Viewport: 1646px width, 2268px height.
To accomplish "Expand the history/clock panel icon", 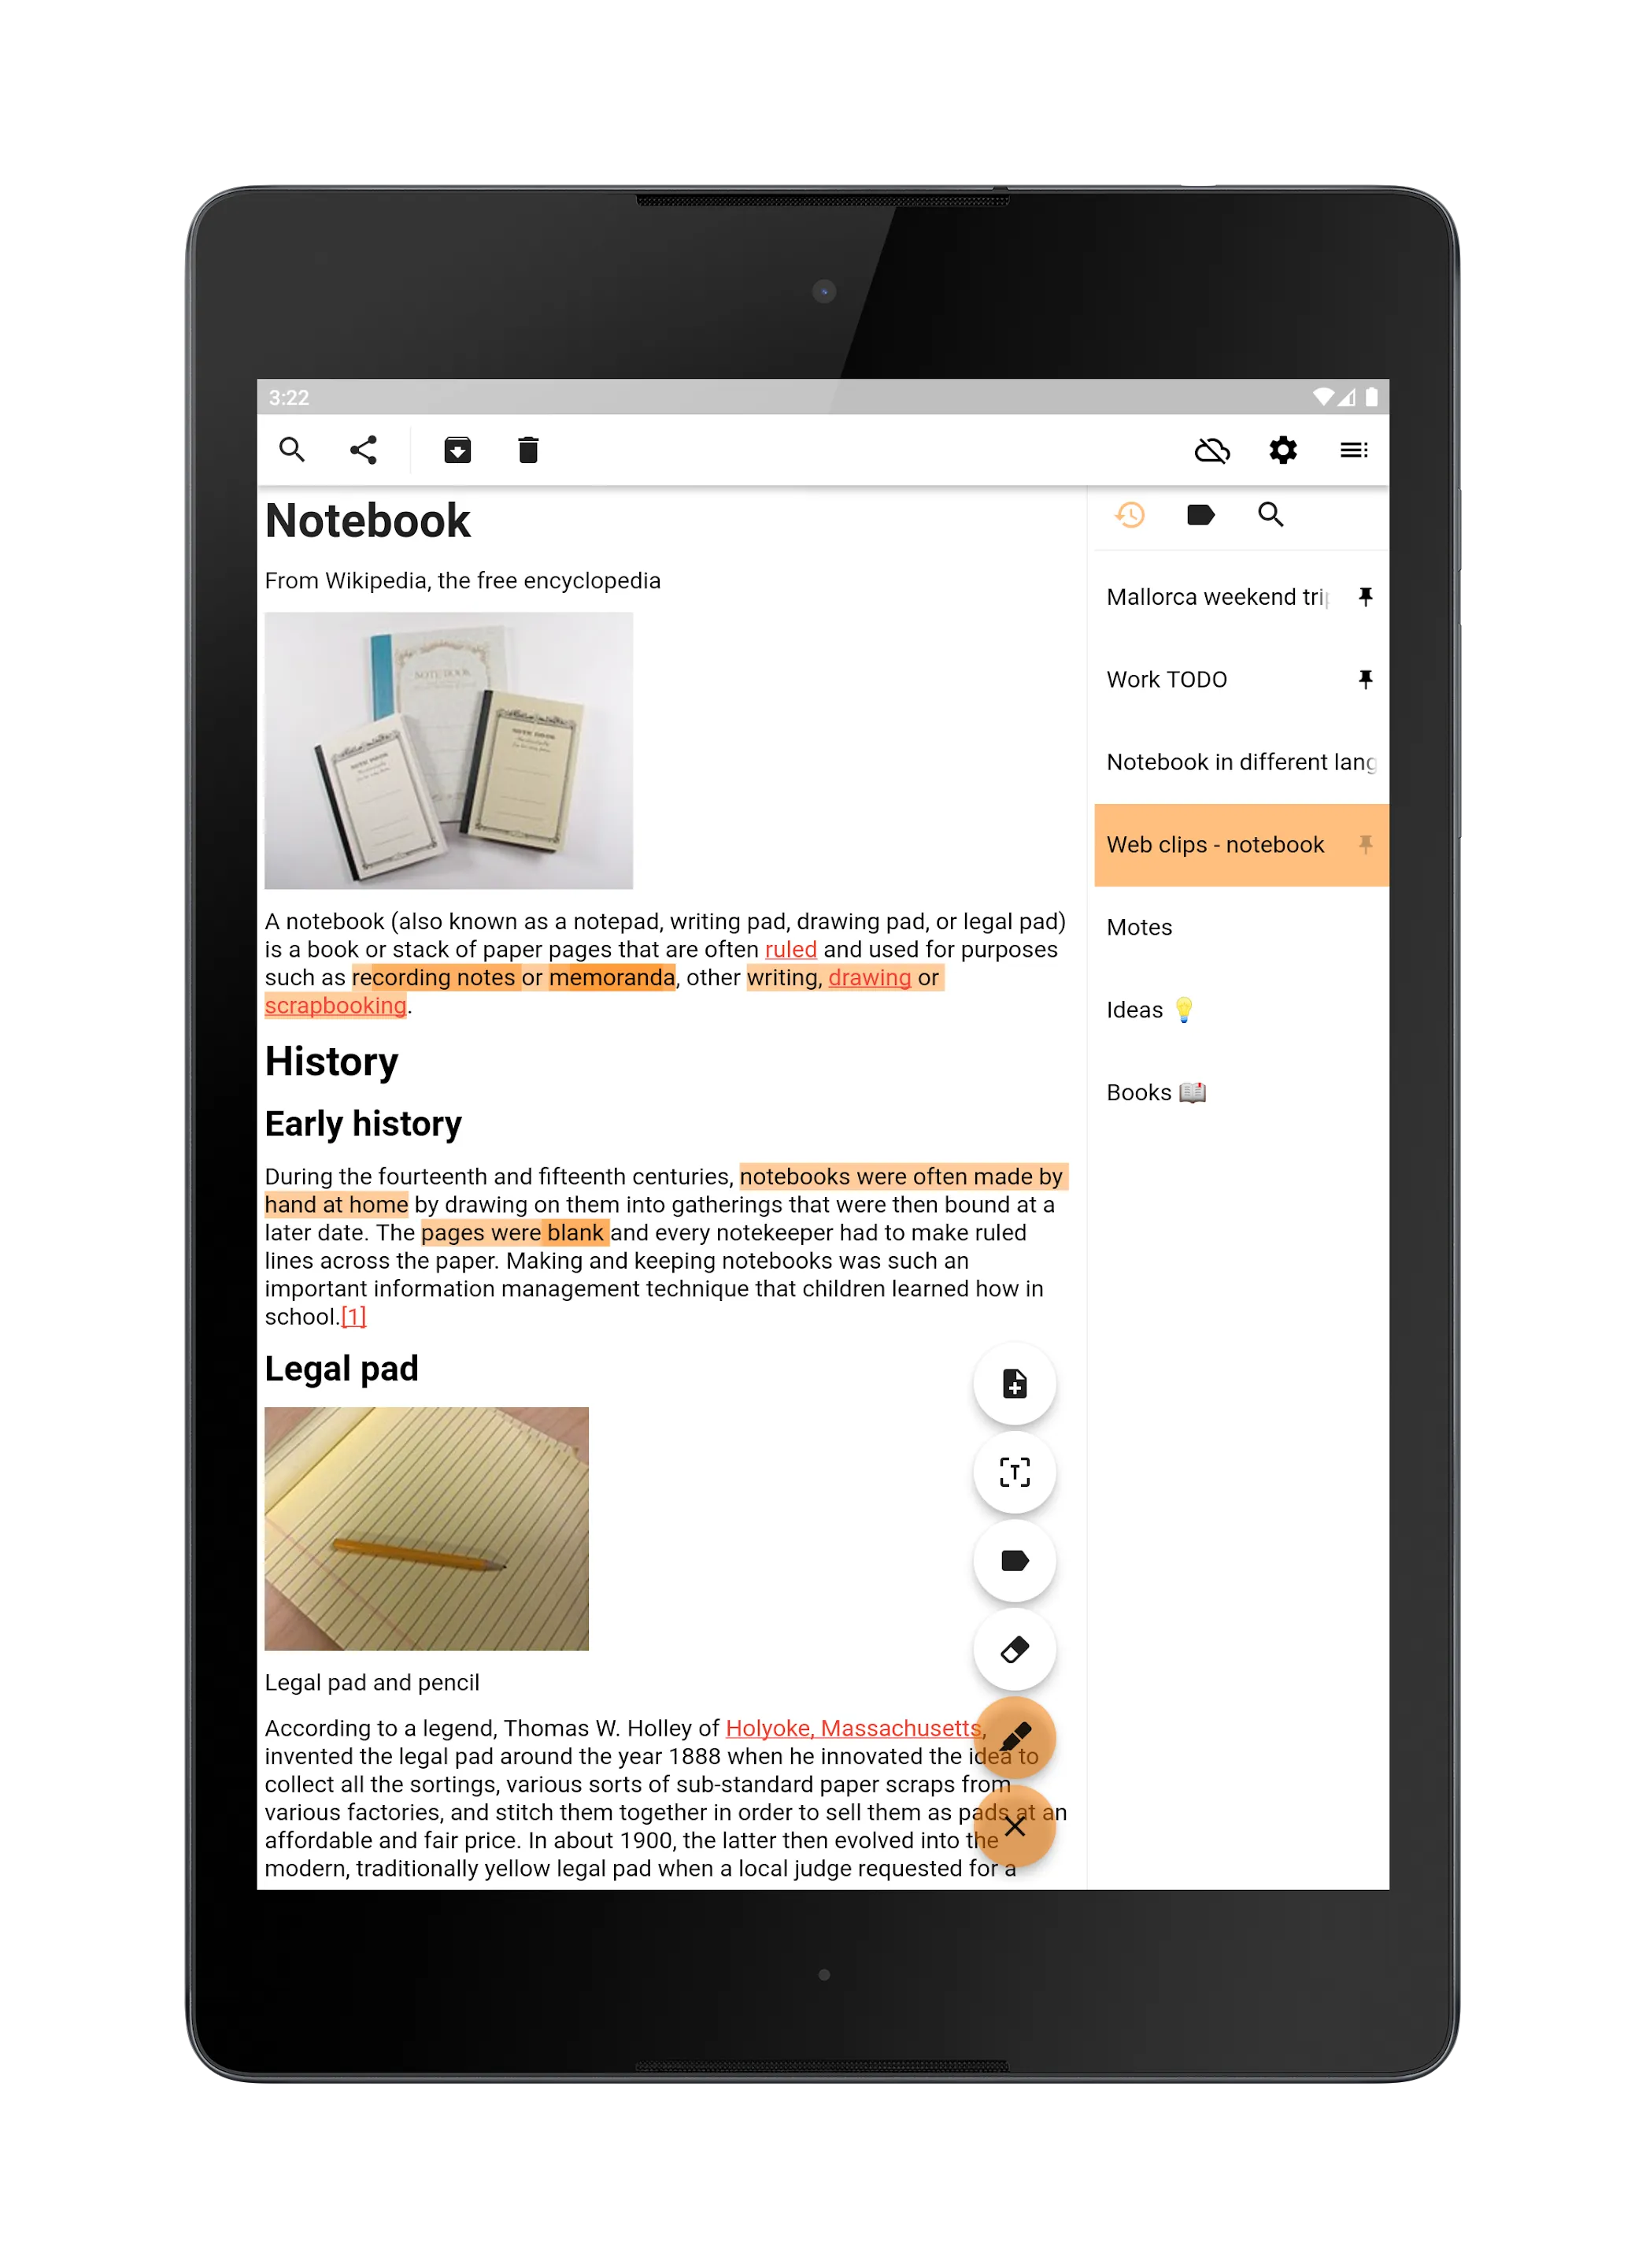I will pos(1129,514).
